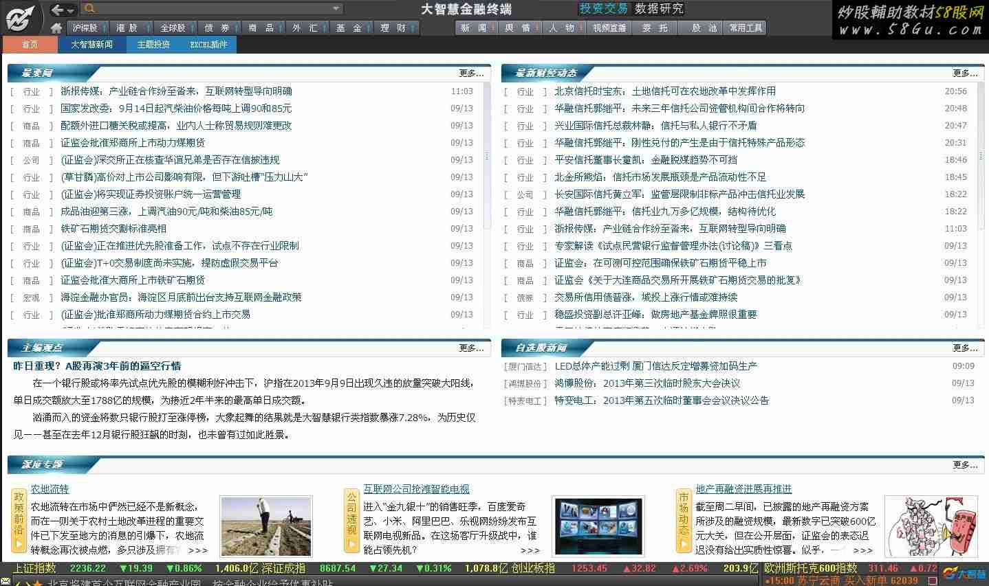Open the 基金 dropdown menu

(351, 28)
